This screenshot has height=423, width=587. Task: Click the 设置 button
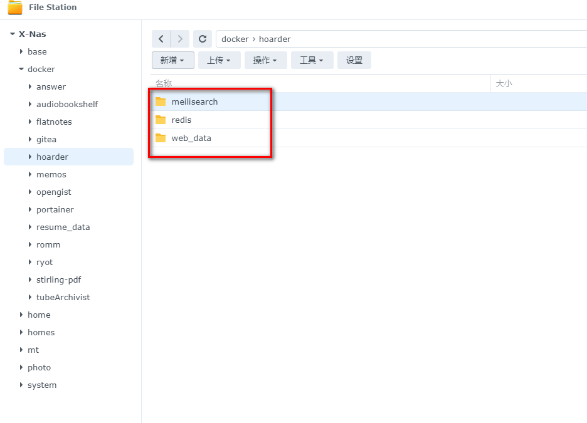tap(354, 60)
